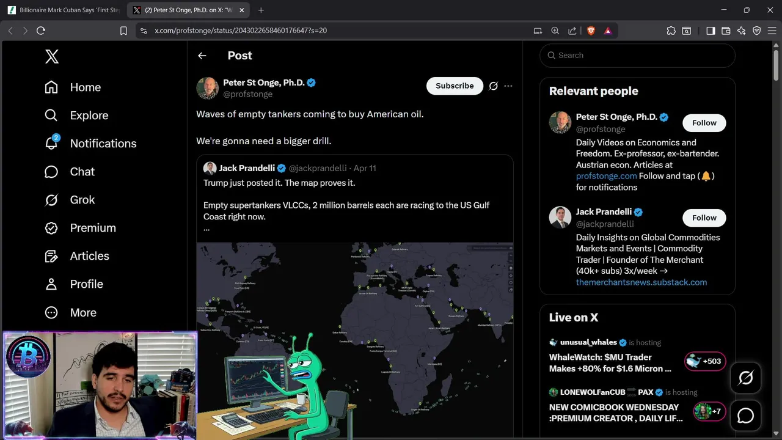Share this page via share icon
The width and height of the screenshot is (782, 440).
click(572, 31)
